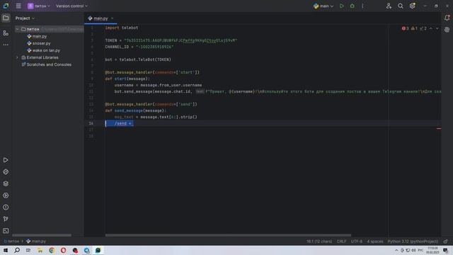
Task: Open the Project view options dropdown
Action: point(25,18)
